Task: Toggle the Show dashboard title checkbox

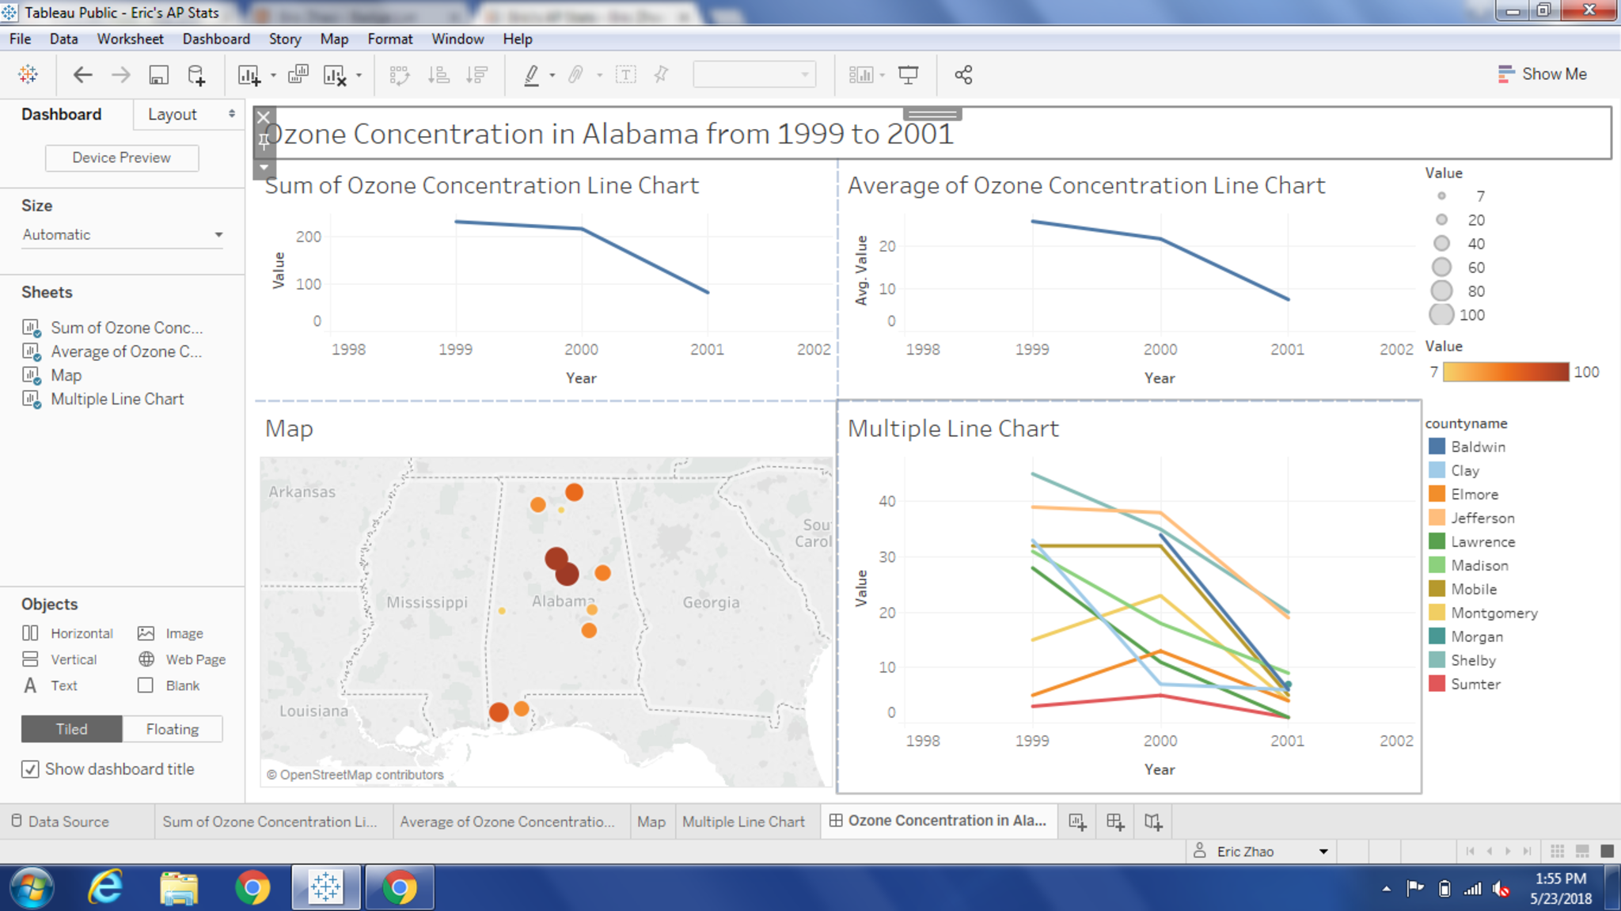Action: point(30,769)
